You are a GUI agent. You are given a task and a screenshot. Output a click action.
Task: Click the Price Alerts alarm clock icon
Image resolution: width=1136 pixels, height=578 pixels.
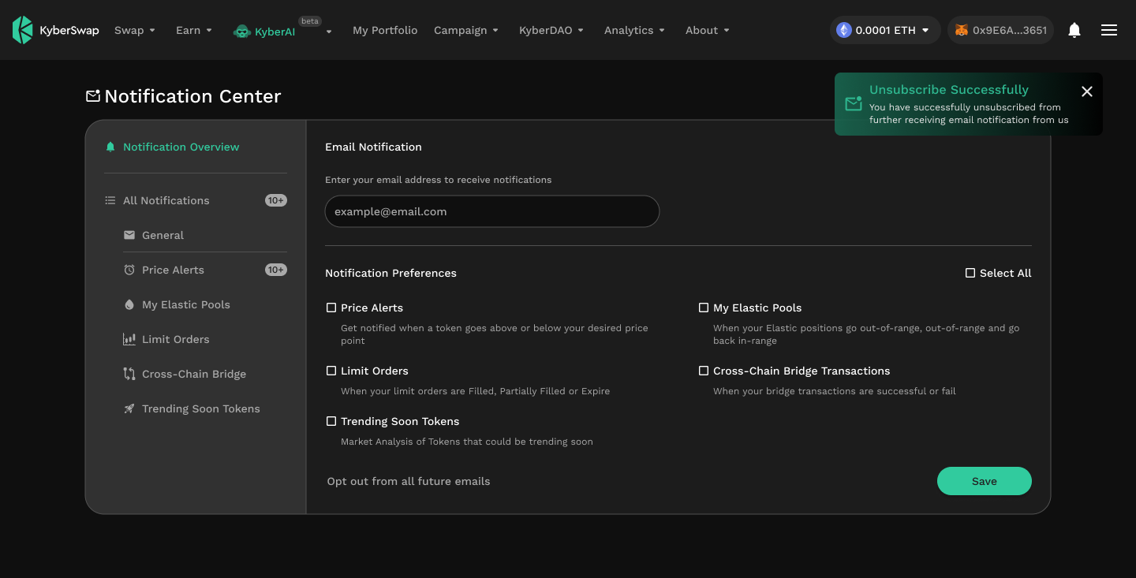pyautogui.click(x=129, y=270)
